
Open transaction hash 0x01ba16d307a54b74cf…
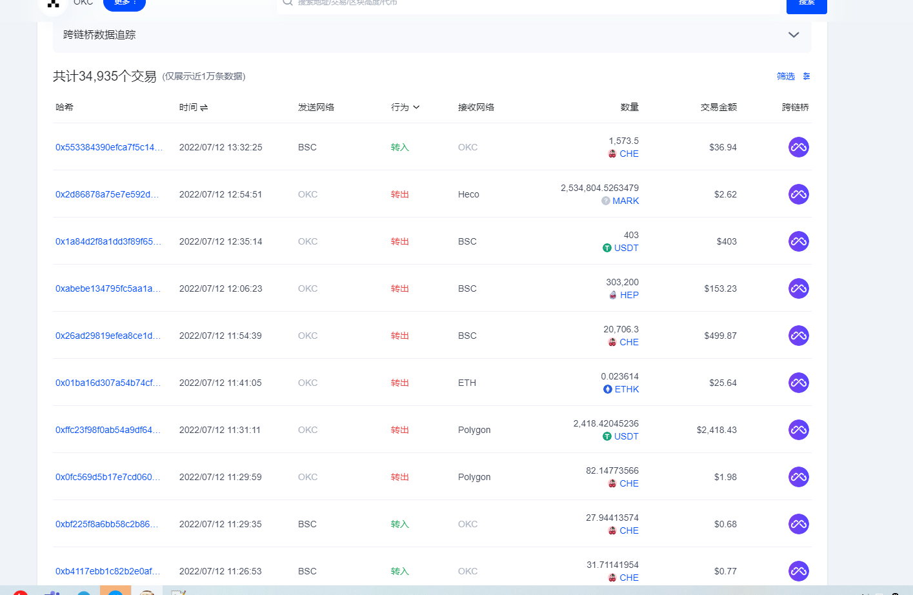pos(108,383)
